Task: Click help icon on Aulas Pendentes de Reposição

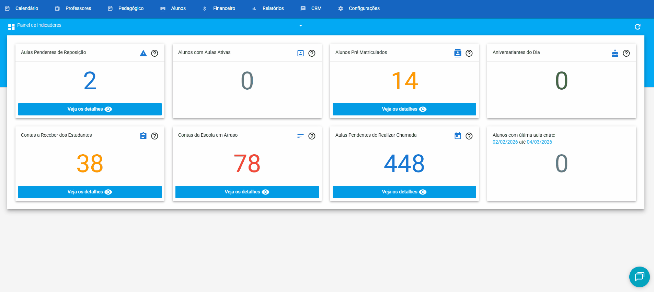Action: click(154, 53)
